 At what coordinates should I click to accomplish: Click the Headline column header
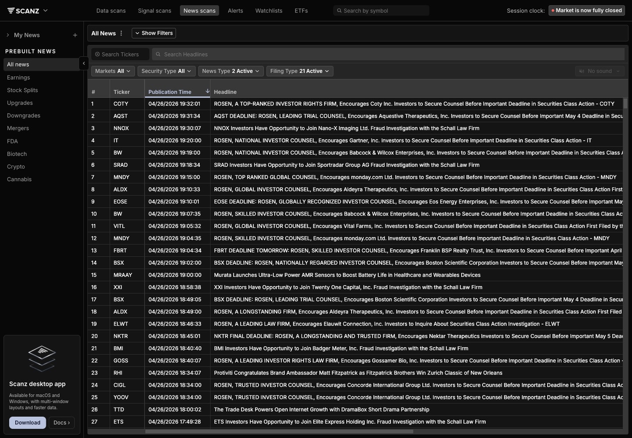point(225,92)
